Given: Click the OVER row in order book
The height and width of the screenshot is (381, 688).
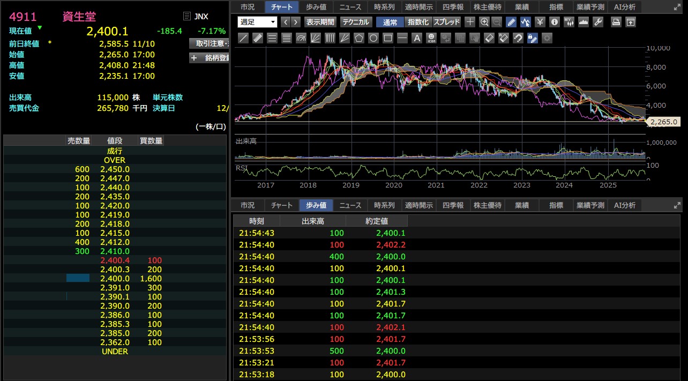Looking at the screenshot, I should click(x=115, y=160).
